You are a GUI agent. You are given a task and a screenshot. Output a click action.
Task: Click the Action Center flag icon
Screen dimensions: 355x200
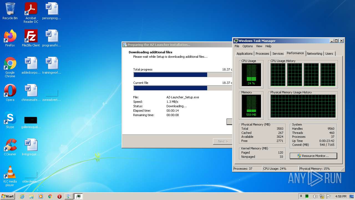click(329, 196)
